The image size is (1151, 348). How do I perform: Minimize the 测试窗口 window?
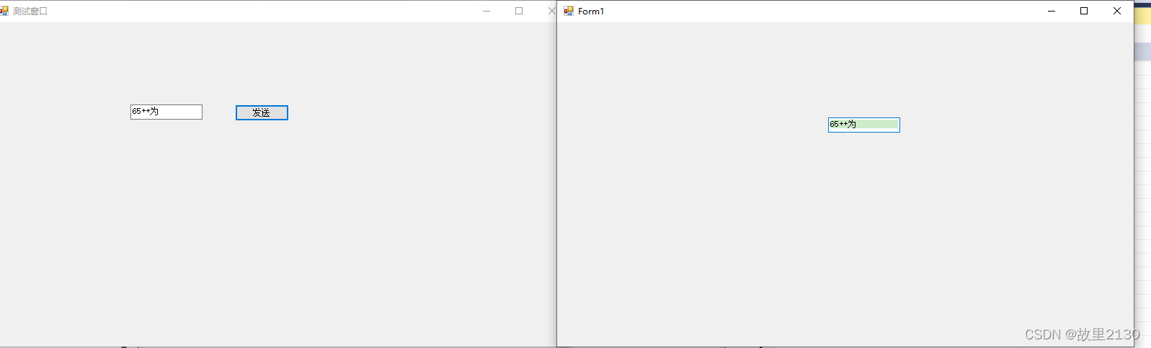tap(486, 11)
